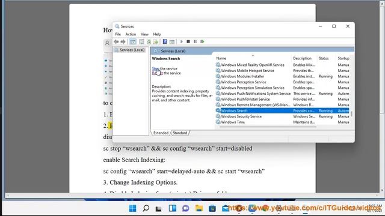This screenshot has width=385, height=216.
Task: Click the Services title bar magnifier icon
Action: 117,26
